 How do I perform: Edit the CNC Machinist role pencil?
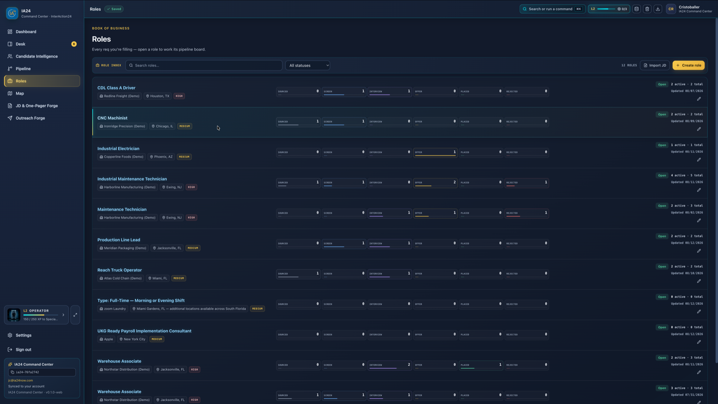pos(699,129)
